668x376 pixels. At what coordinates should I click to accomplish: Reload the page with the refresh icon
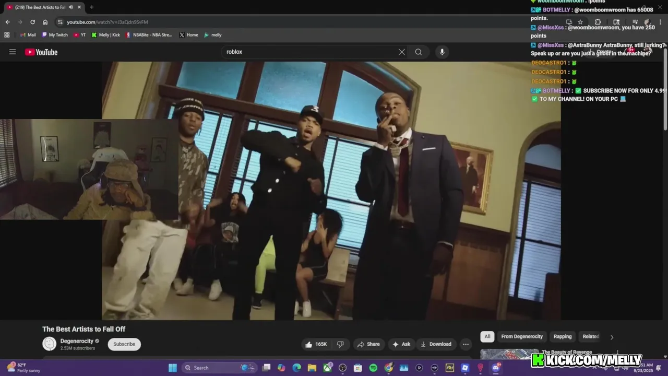[x=32, y=22]
